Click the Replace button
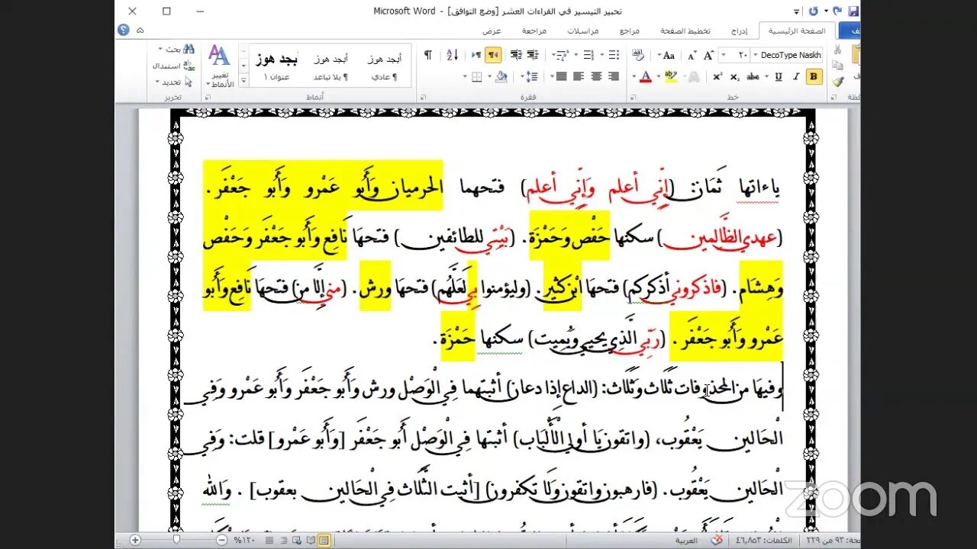This screenshot has height=549, width=977. point(174,66)
